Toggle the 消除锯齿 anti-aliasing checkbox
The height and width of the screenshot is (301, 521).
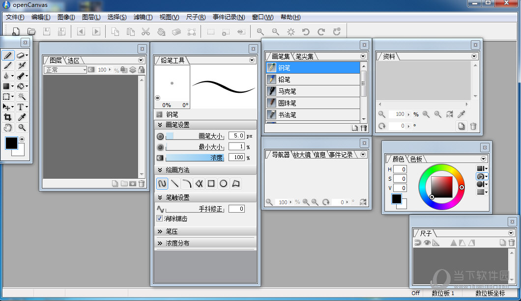159,219
